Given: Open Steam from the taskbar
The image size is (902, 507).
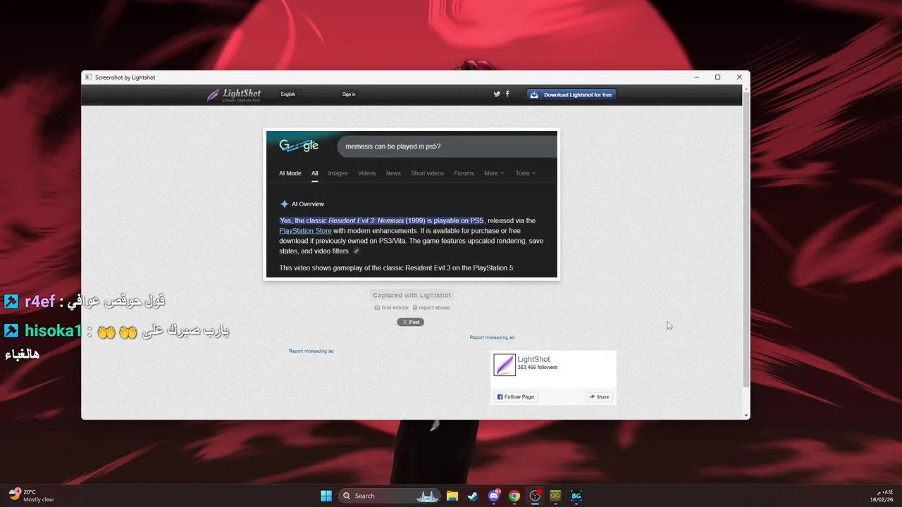Looking at the screenshot, I should pos(473,496).
